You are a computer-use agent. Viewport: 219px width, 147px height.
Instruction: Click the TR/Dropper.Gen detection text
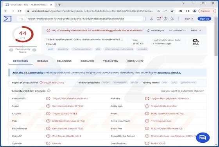point(161,121)
